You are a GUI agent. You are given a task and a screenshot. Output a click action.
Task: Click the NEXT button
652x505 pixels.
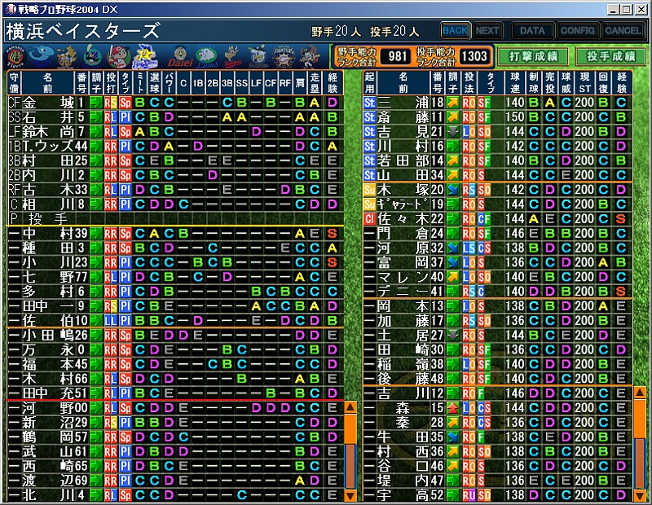point(487,31)
